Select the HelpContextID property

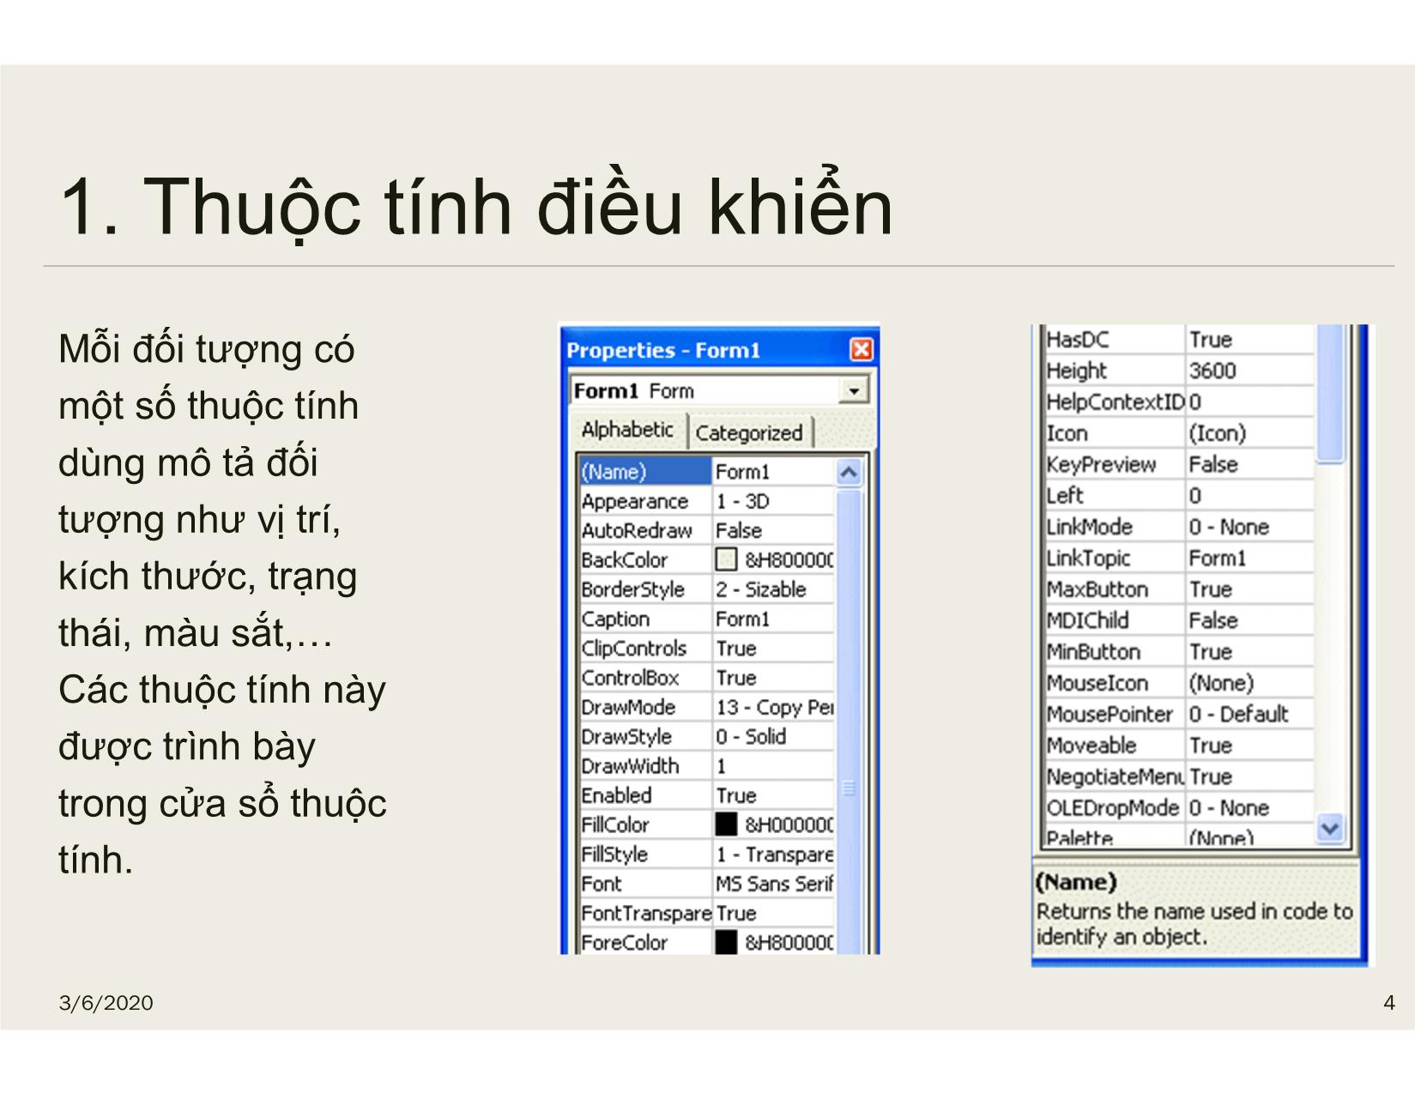pos(1114,402)
